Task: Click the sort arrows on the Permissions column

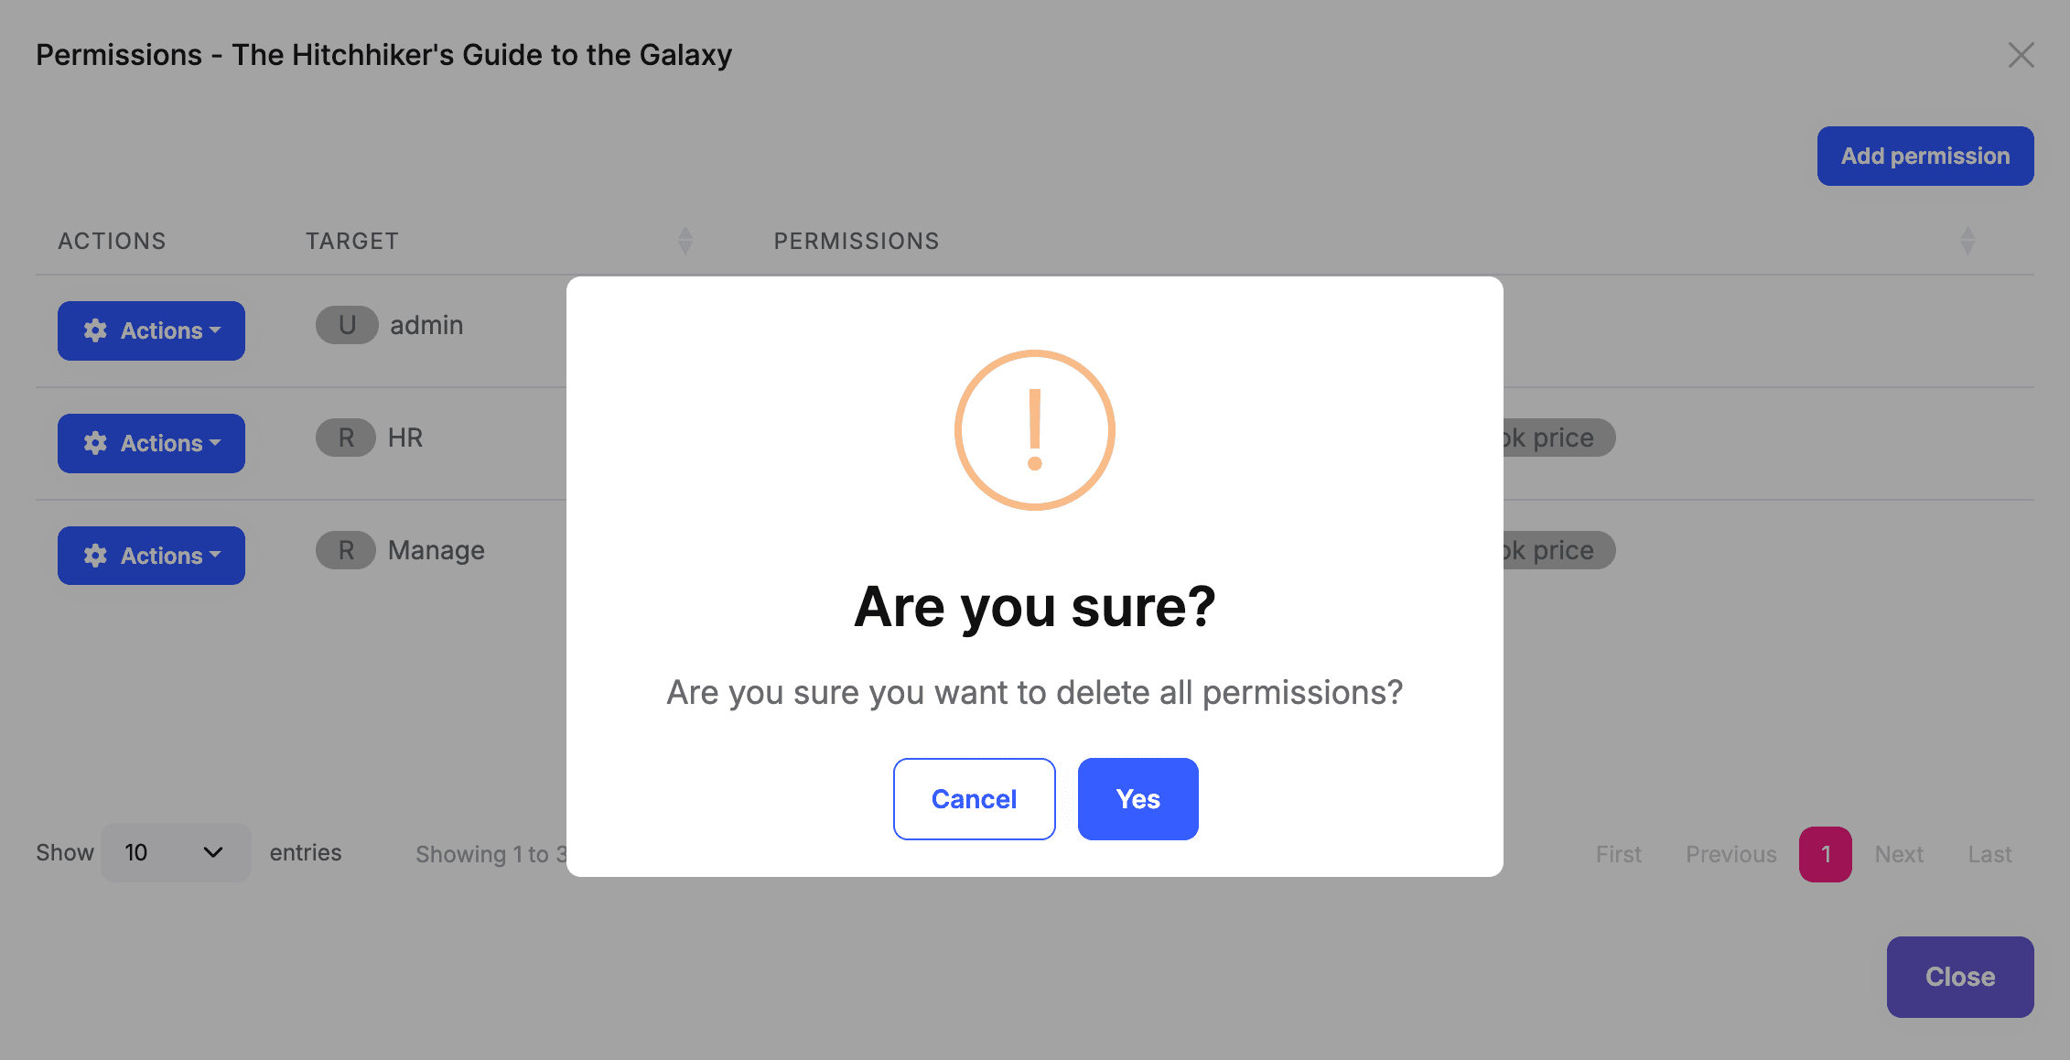Action: click(x=1968, y=240)
